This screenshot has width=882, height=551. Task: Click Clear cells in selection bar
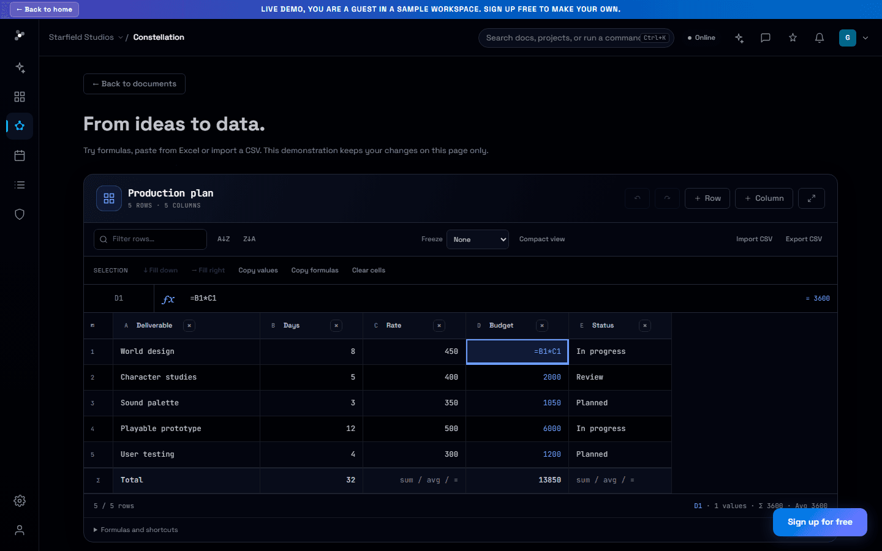pyautogui.click(x=369, y=271)
